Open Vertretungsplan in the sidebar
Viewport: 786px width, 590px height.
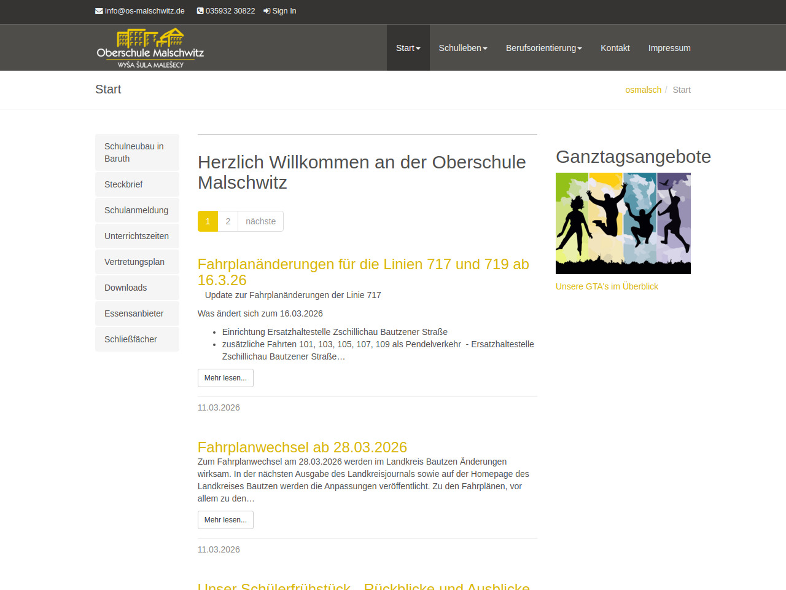pyautogui.click(x=137, y=262)
